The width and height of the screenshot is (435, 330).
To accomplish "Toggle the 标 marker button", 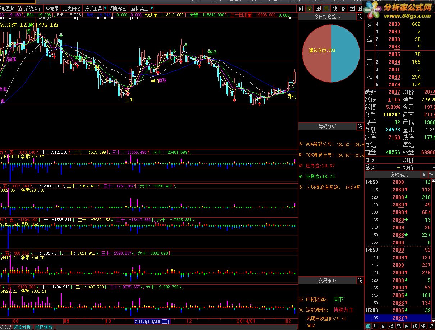I will tap(309, 9).
